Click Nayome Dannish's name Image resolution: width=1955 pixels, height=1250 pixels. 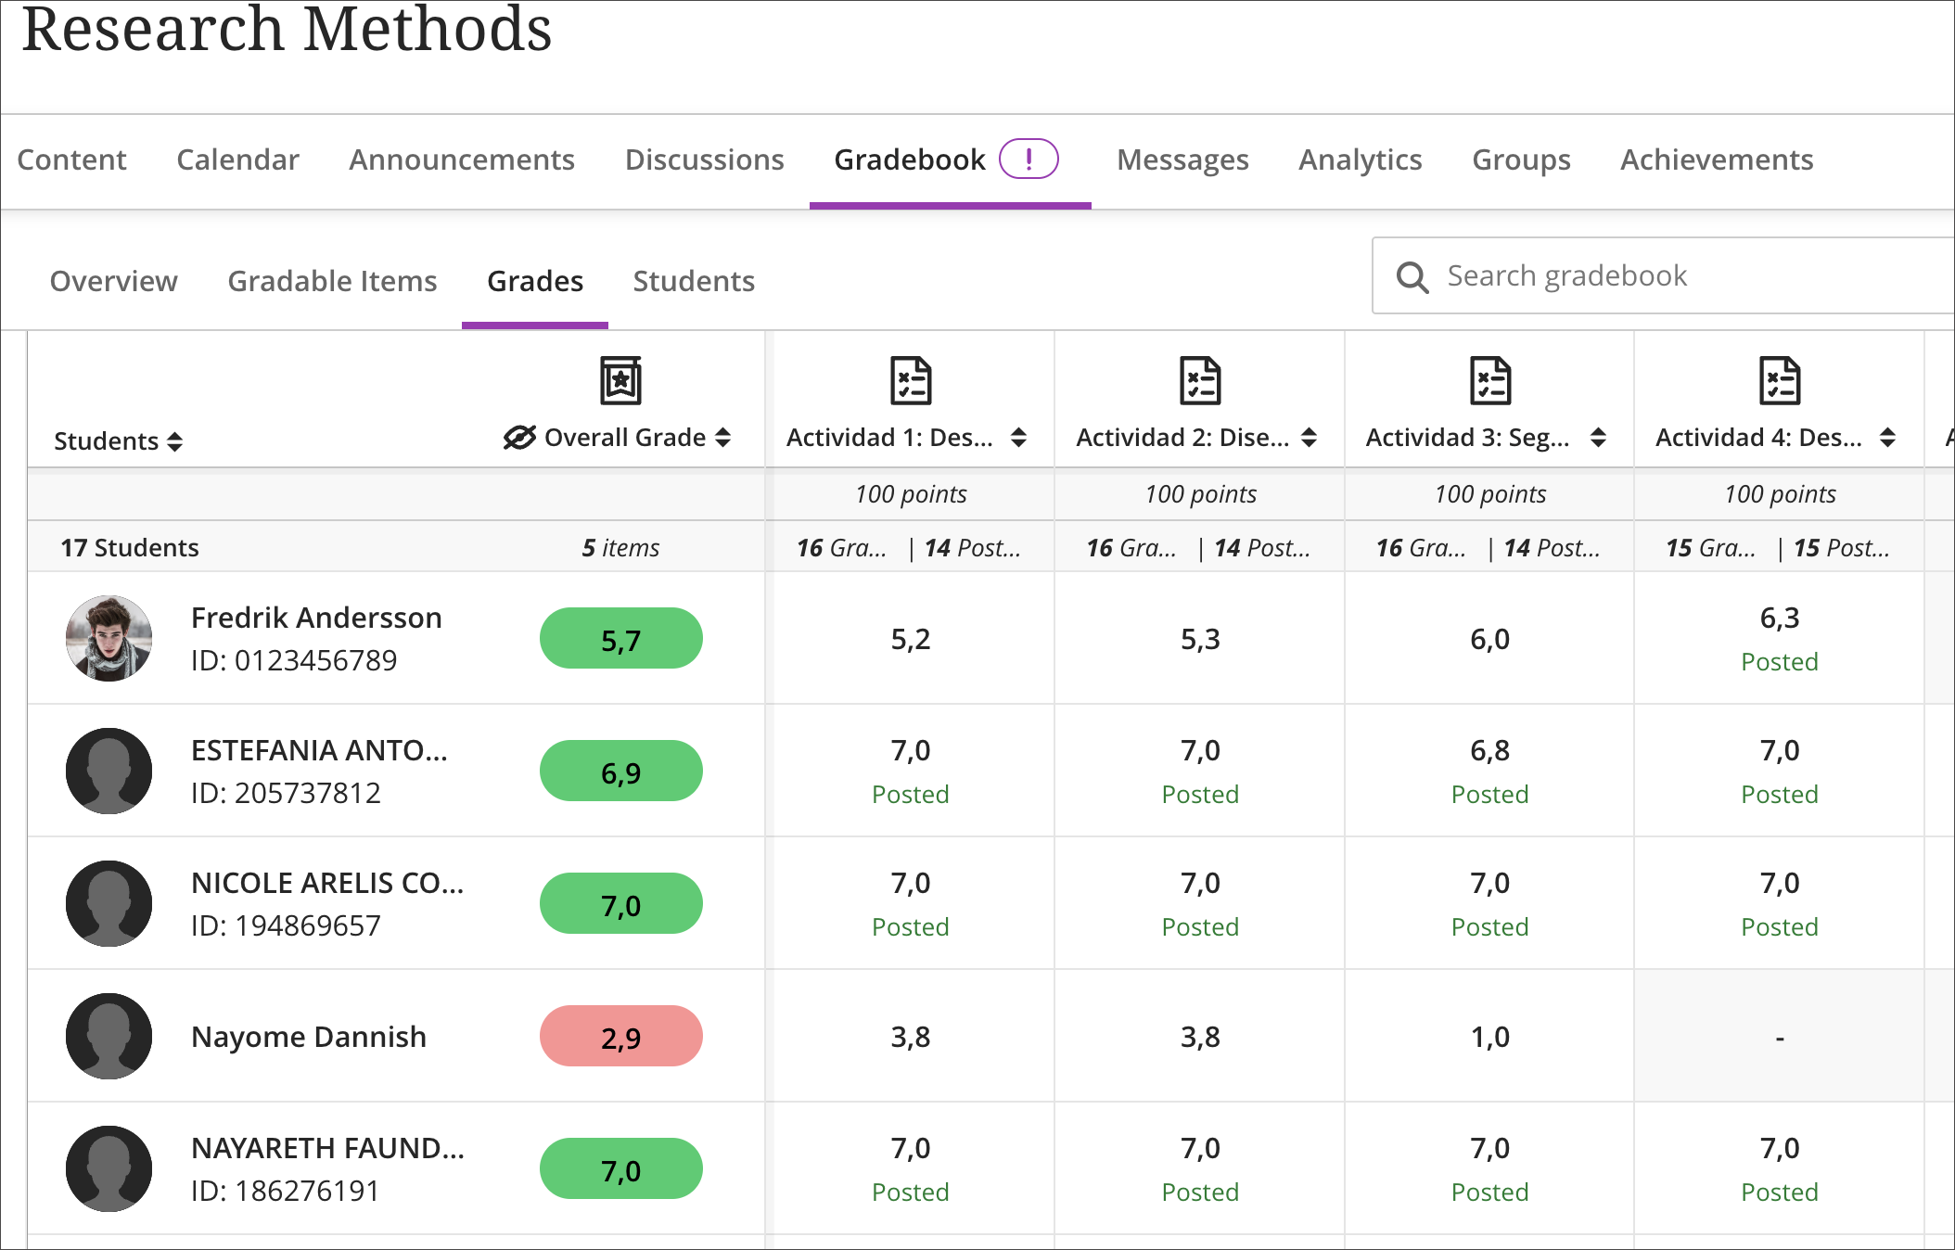(309, 1037)
